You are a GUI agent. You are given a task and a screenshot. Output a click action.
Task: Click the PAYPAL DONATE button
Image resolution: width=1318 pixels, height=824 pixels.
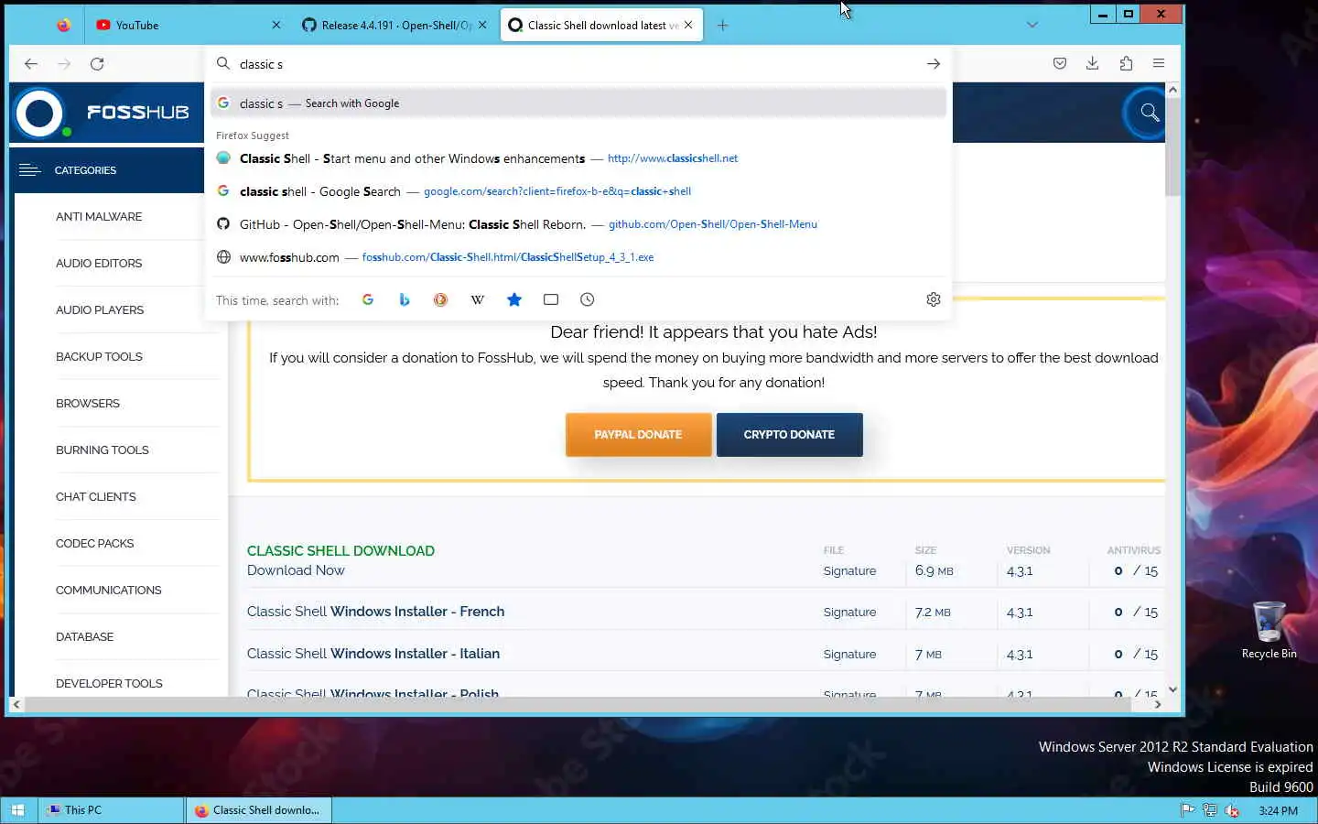(x=638, y=435)
